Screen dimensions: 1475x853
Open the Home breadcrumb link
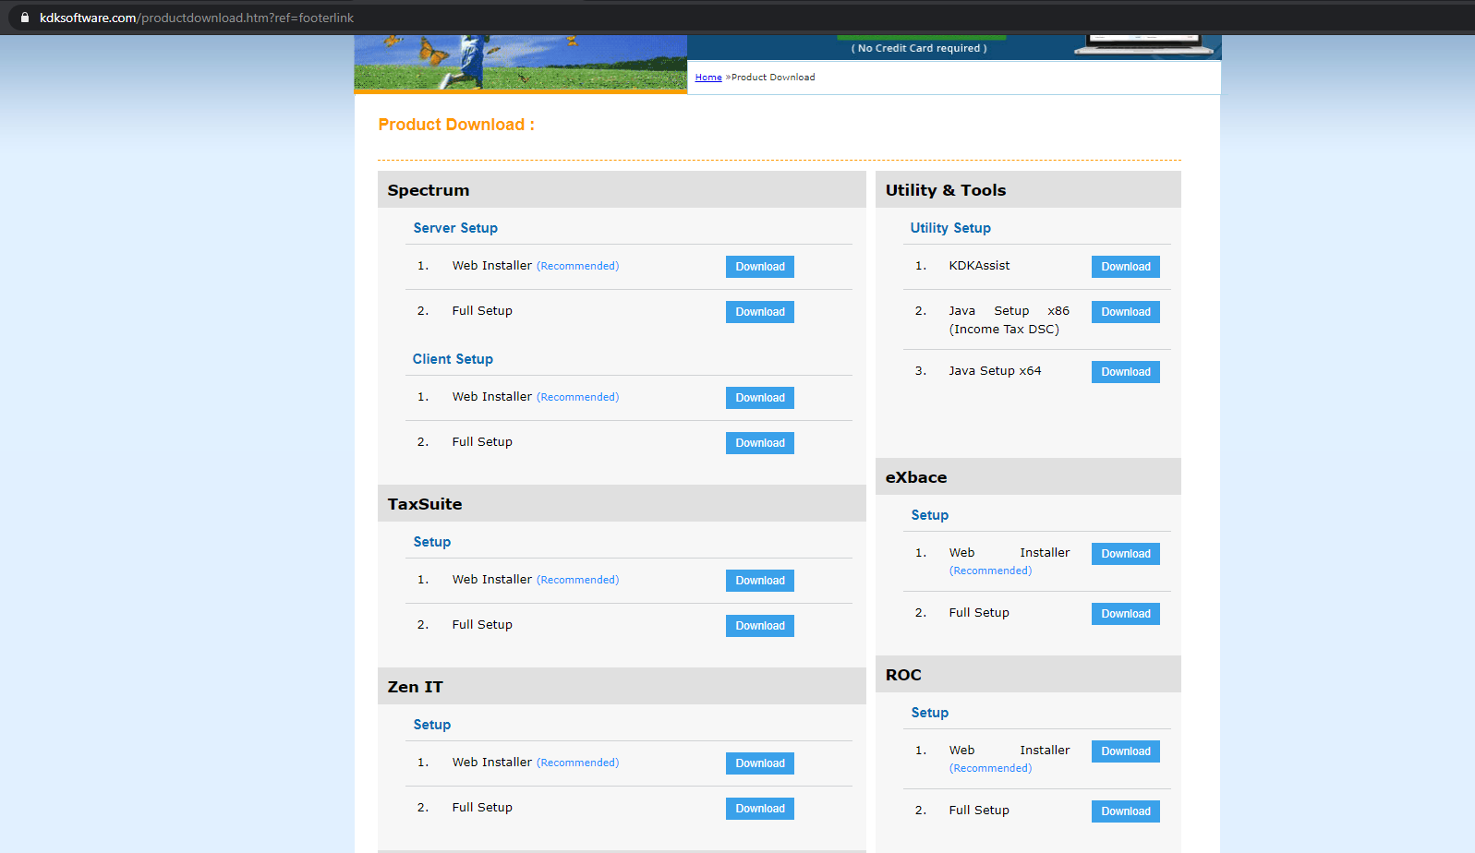(x=708, y=78)
